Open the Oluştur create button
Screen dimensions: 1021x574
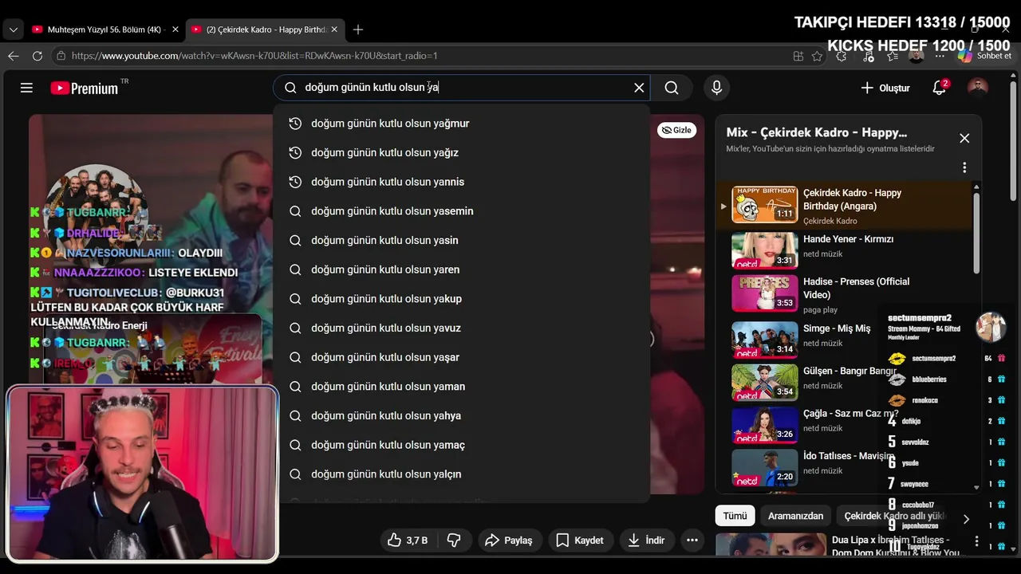(885, 88)
